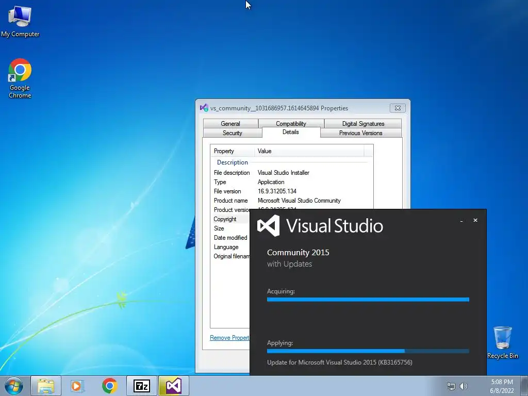Viewport: 528px width, 396px height.
Task: Click the Application type value
Action: 271,182
